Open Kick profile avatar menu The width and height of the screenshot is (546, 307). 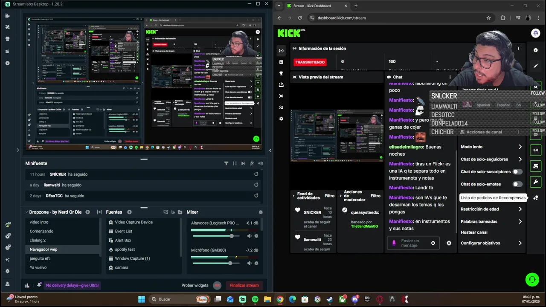pos(535,33)
